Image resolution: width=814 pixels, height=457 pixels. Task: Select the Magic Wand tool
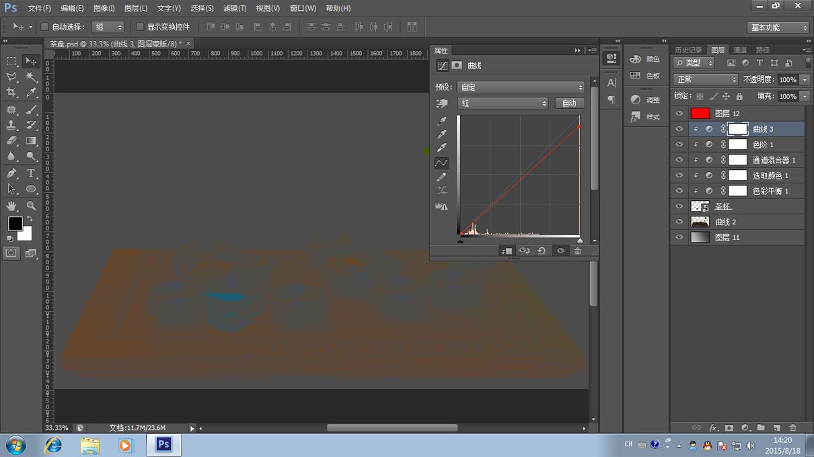31,77
